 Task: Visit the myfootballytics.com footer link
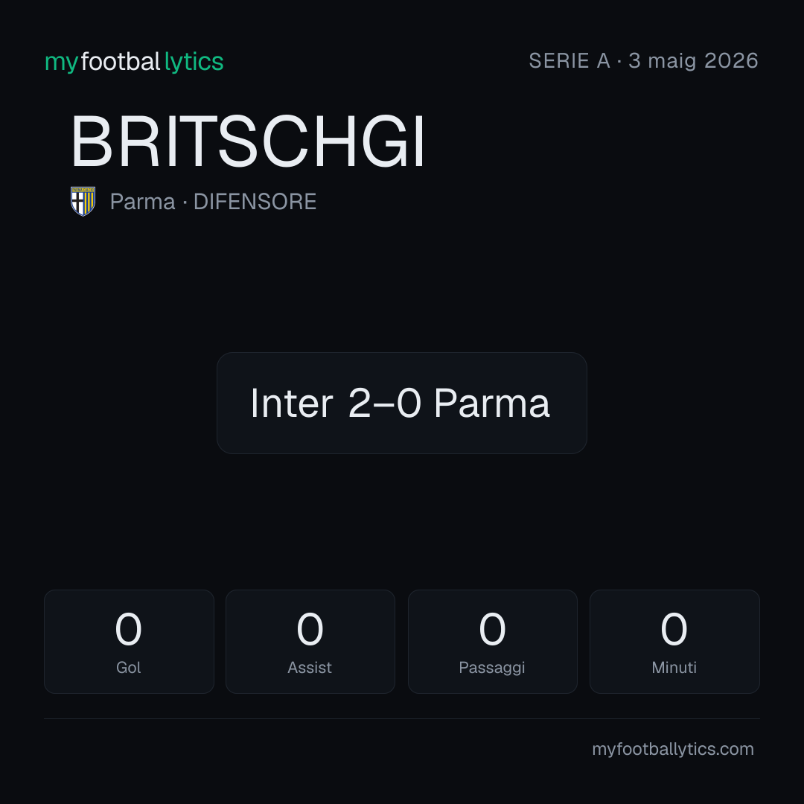[x=673, y=749]
